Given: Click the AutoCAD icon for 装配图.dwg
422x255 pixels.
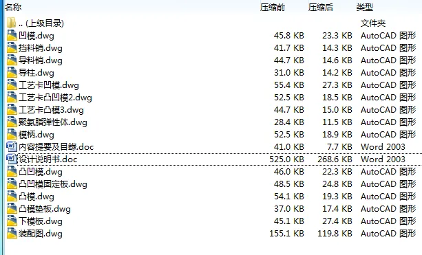Looking at the screenshot, I should [x=12, y=233].
